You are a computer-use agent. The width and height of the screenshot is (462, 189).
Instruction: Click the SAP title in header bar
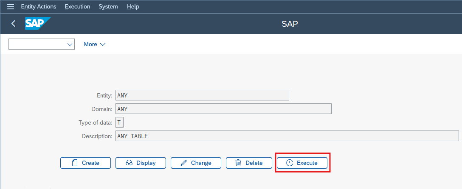tap(290, 24)
